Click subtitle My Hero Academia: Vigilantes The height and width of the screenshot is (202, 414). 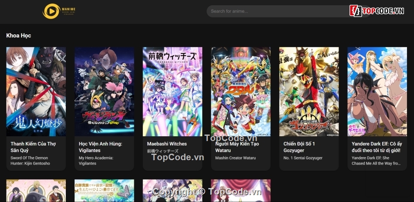96,161
